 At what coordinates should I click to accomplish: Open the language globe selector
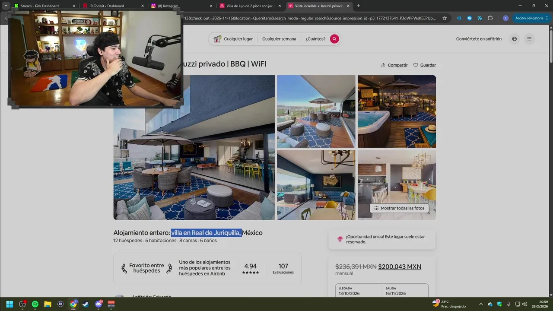click(514, 39)
